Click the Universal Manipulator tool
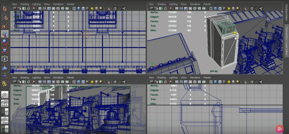289x134 pixels. click(5, 59)
